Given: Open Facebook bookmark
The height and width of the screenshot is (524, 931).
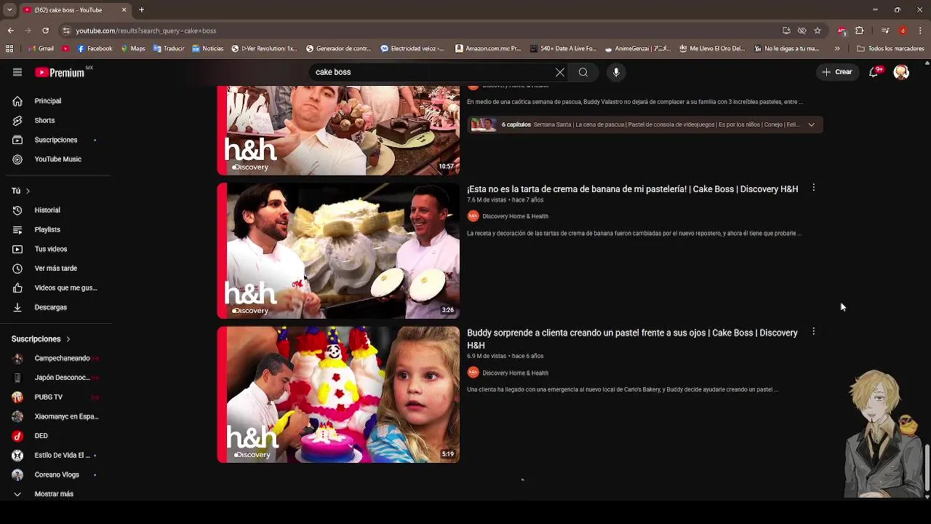Looking at the screenshot, I should pos(95,49).
